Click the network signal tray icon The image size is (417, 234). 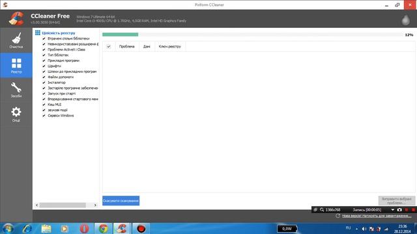coord(386,229)
